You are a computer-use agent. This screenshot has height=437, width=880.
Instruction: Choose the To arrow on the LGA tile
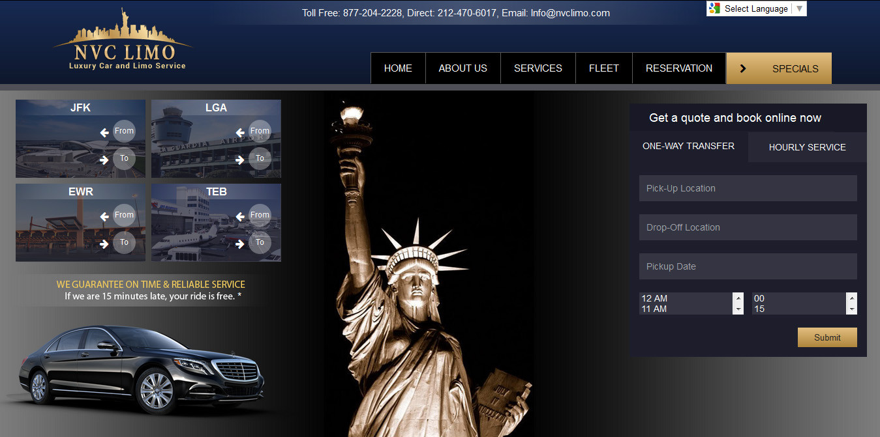[x=240, y=160]
